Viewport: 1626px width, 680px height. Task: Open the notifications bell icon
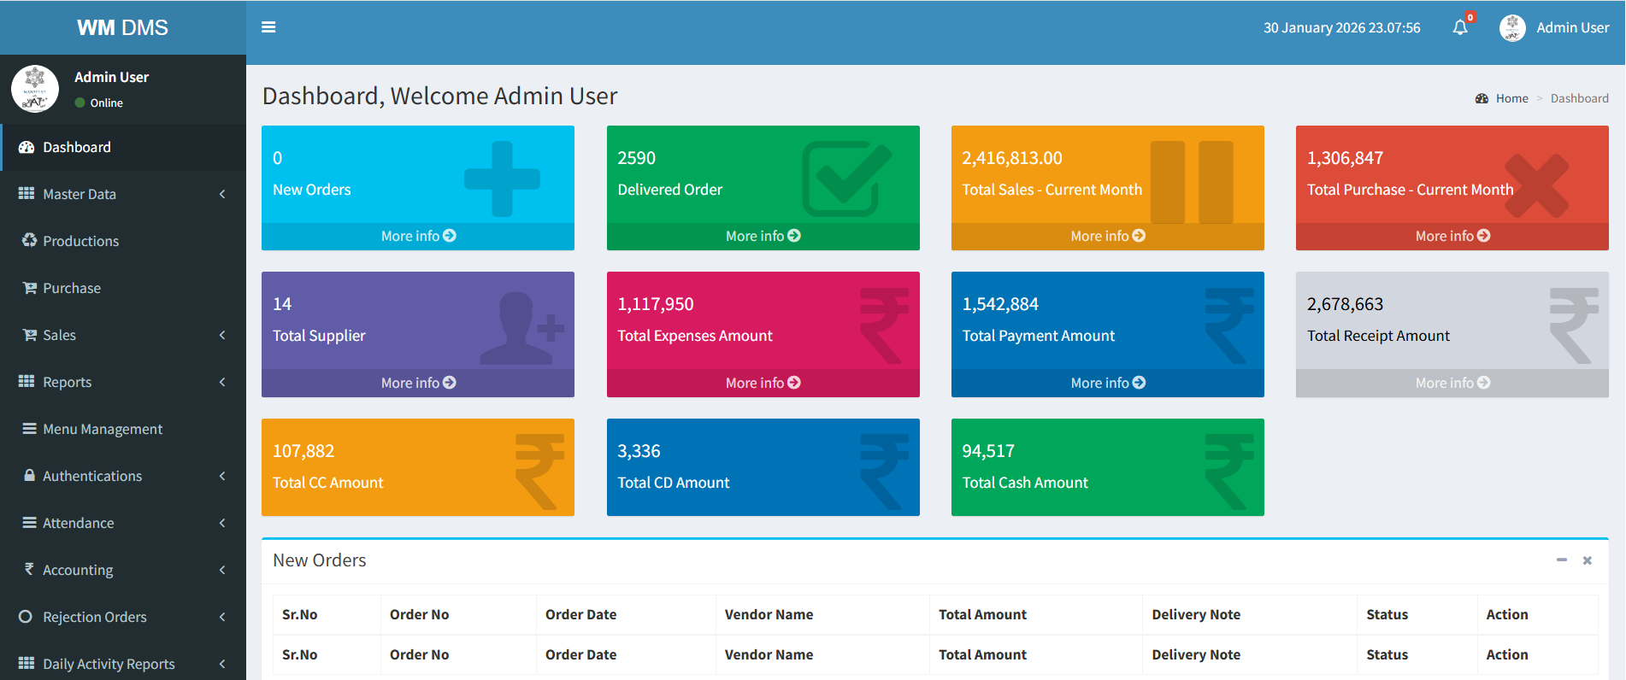coord(1460,27)
